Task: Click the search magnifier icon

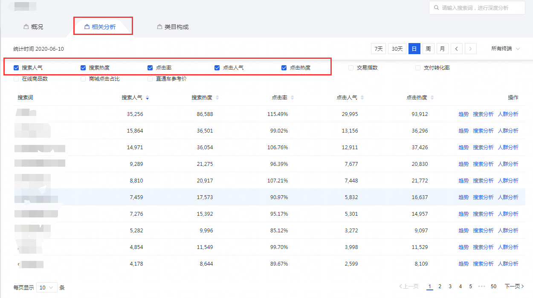Action: click(436, 8)
